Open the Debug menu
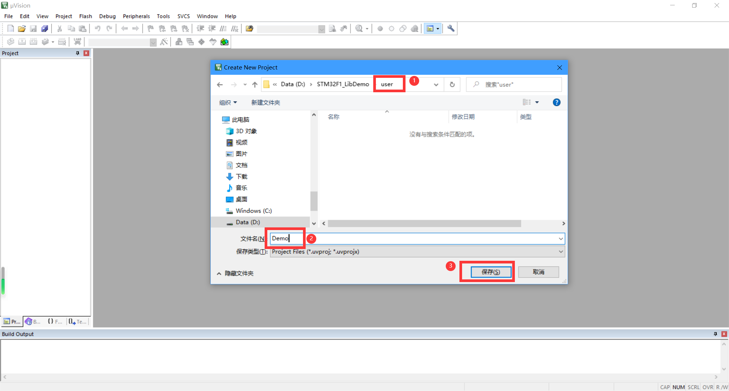Image resolution: width=729 pixels, height=391 pixels. click(x=107, y=16)
